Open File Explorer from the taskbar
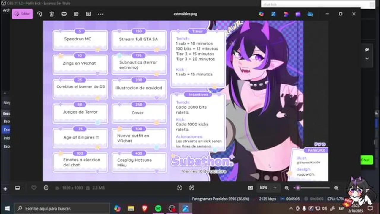The height and width of the screenshot is (214, 380). pyautogui.click(x=131, y=208)
